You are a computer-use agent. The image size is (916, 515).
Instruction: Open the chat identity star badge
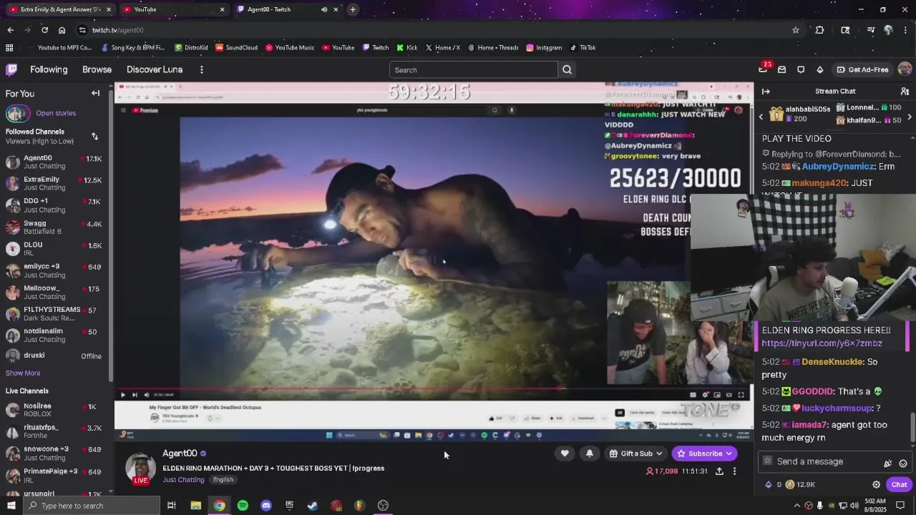(x=768, y=461)
